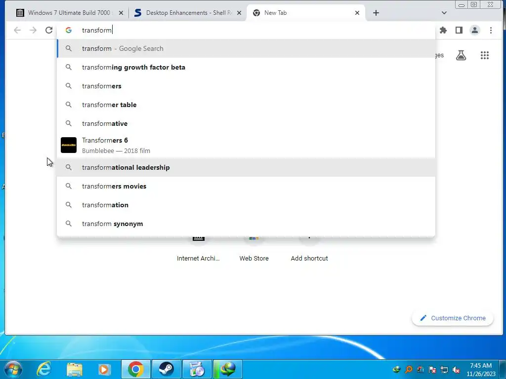Open Internet Download Manager taskbar icon

click(227, 369)
